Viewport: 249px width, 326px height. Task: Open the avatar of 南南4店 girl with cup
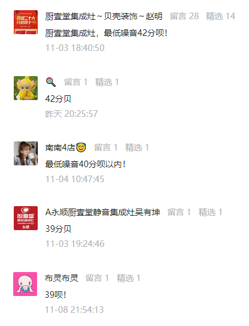(x=26, y=153)
